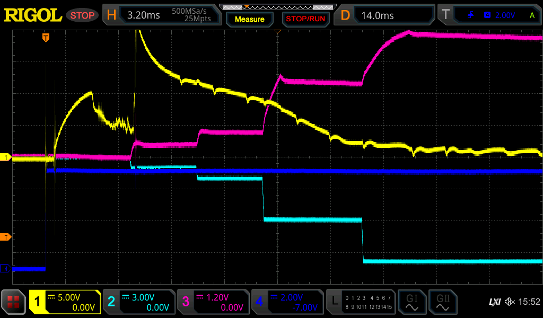Toggle channel 2 with 3.00V scale
This screenshot has width=543, height=318.
click(x=138, y=302)
